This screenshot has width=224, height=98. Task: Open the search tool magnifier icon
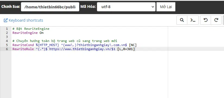coord(182,20)
